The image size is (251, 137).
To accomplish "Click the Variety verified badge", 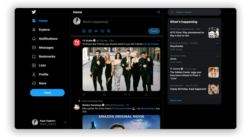I will pos(182,69).
